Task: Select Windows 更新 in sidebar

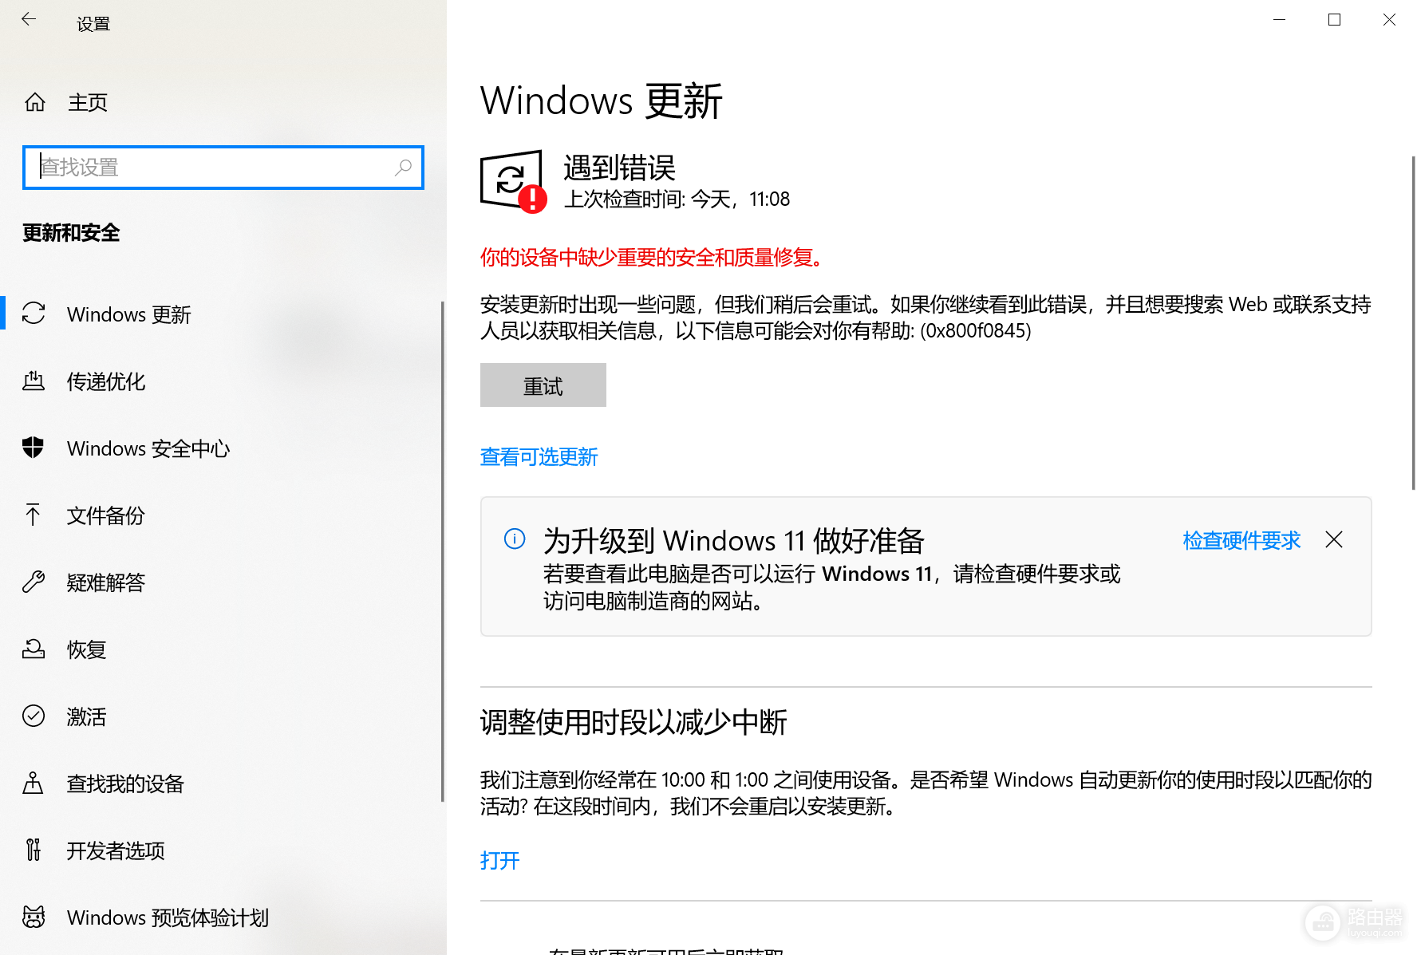Action: point(222,314)
